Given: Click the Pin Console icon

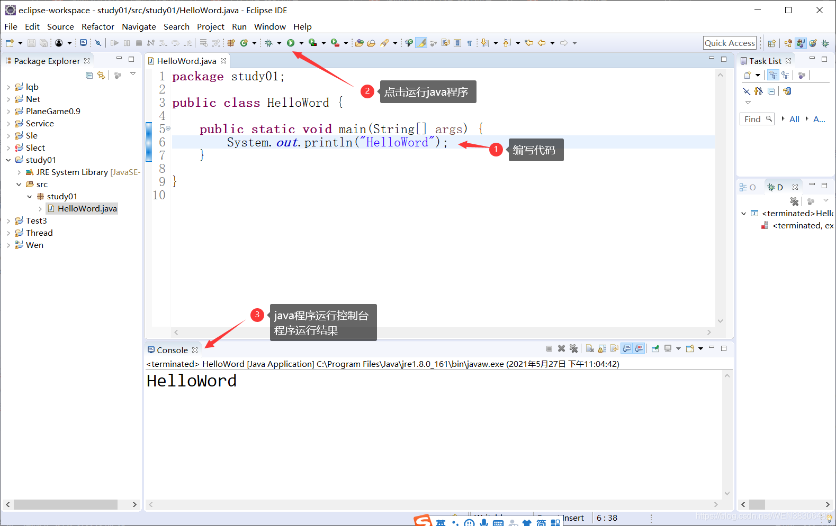Looking at the screenshot, I should click(x=655, y=348).
